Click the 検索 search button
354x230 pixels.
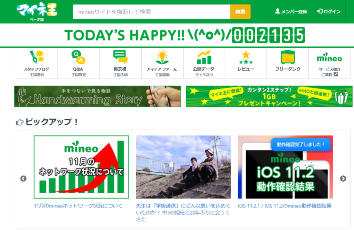[240, 12]
